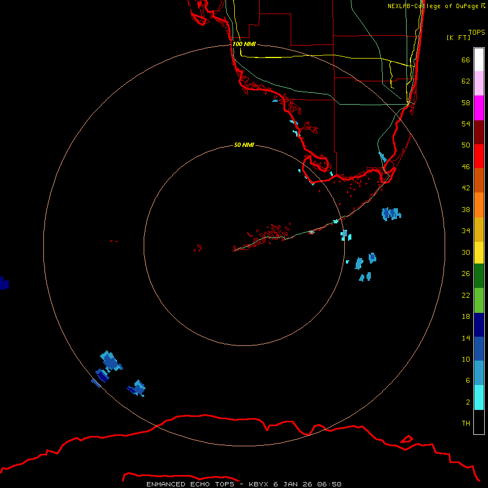The image size is (488, 488).
Task: Click the "6 JAN 26" date text
Action: [293, 484]
